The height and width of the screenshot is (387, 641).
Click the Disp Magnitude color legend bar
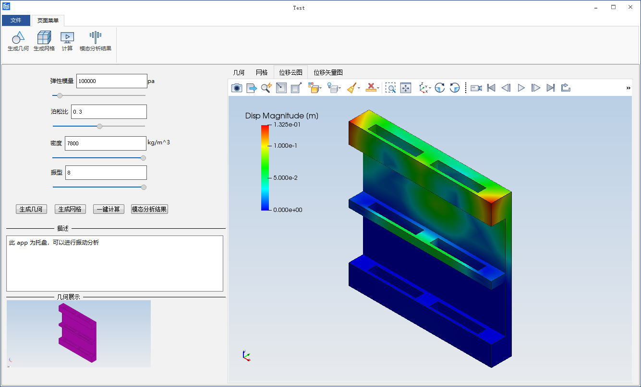(x=265, y=168)
